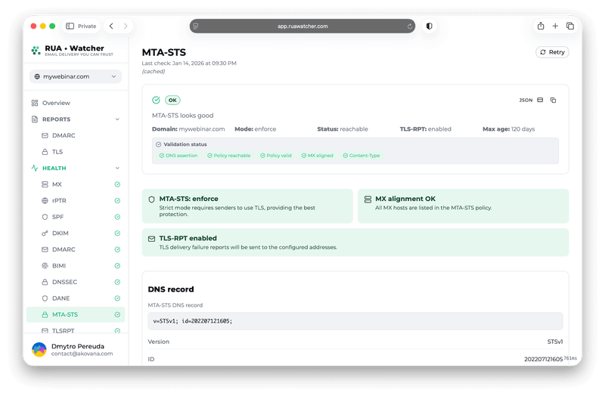Screen dimensions: 605x396
Task: Reload the page in the browser
Action: click(409, 26)
